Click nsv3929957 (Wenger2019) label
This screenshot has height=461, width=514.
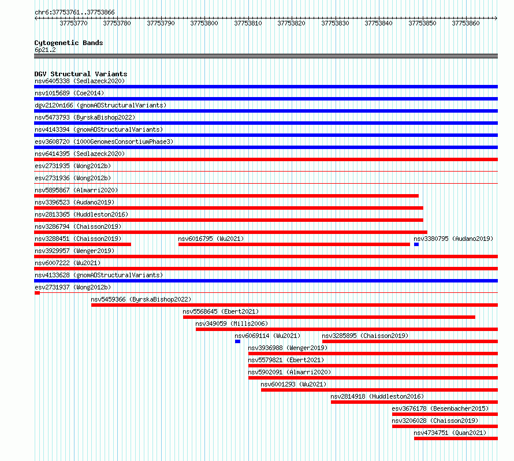(75, 251)
